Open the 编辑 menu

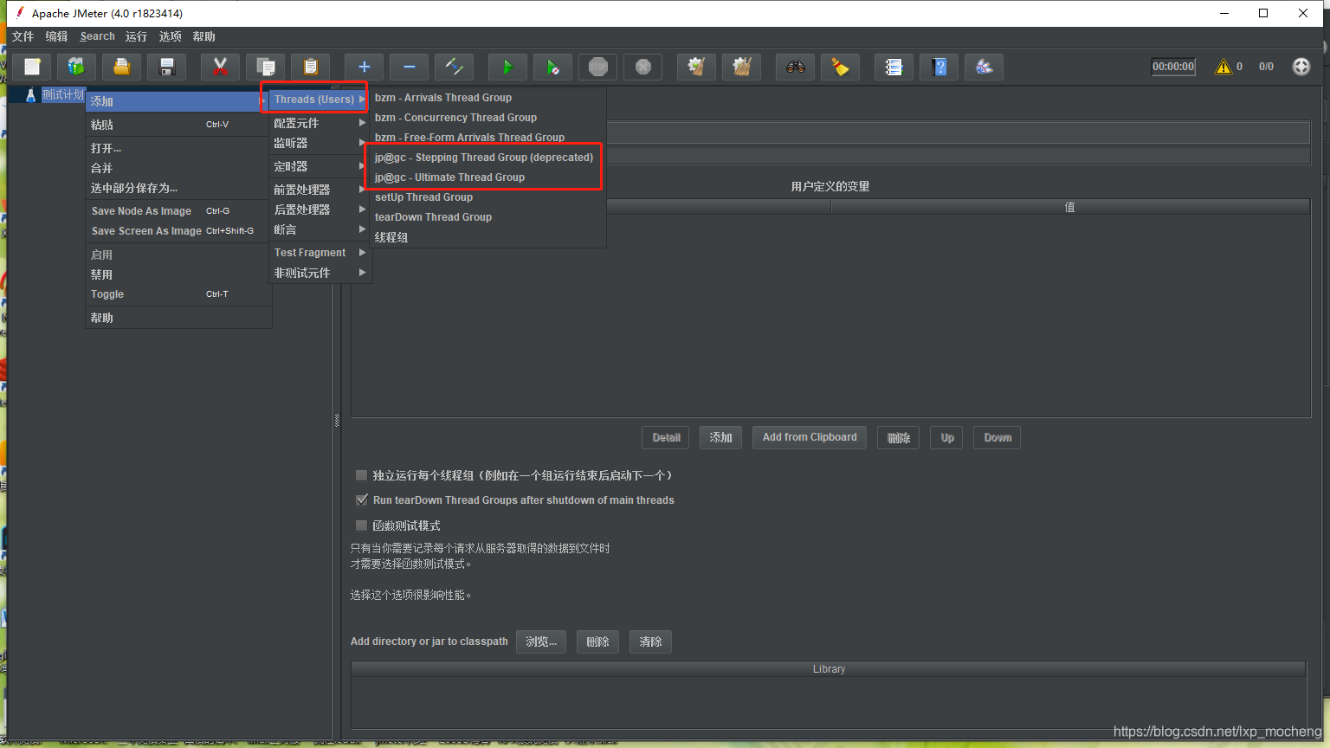click(57, 36)
